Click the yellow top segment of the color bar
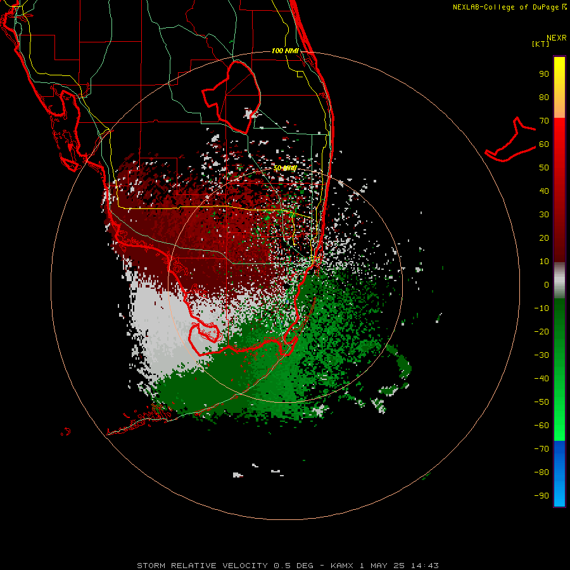Image resolution: width=570 pixels, height=570 pixels. (559, 87)
